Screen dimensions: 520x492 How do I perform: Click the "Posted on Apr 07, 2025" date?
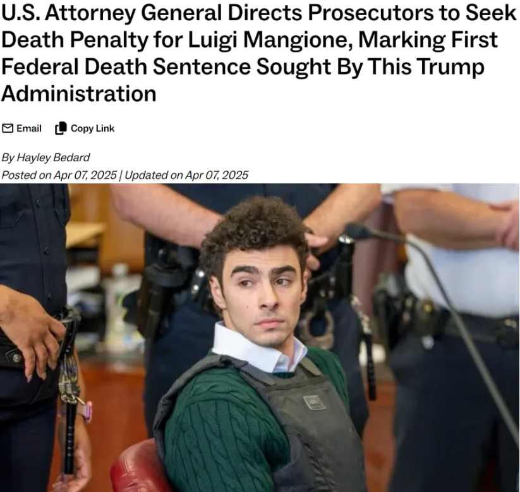(x=59, y=175)
